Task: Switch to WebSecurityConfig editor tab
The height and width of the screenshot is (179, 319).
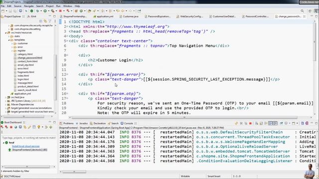Action: pyautogui.click(x=189, y=16)
